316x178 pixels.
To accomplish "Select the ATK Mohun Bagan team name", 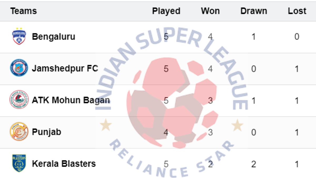I will (71, 100).
